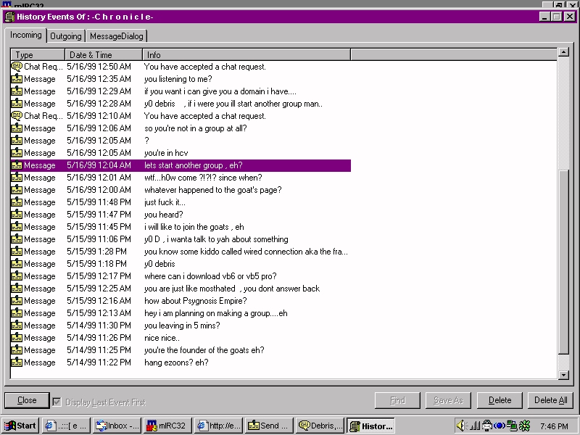Switch to the MessageDialog tab
The image size is (580, 435).
(x=117, y=36)
